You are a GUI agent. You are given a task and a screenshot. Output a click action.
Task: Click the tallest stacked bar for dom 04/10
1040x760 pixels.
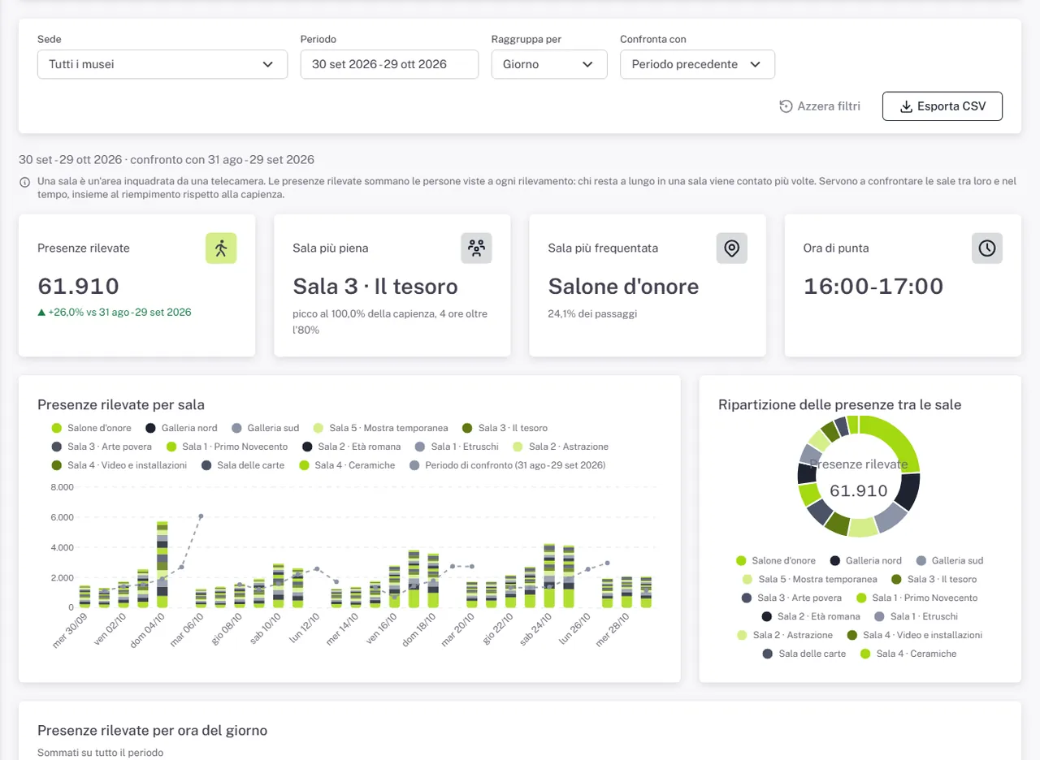tap(162, 564)
